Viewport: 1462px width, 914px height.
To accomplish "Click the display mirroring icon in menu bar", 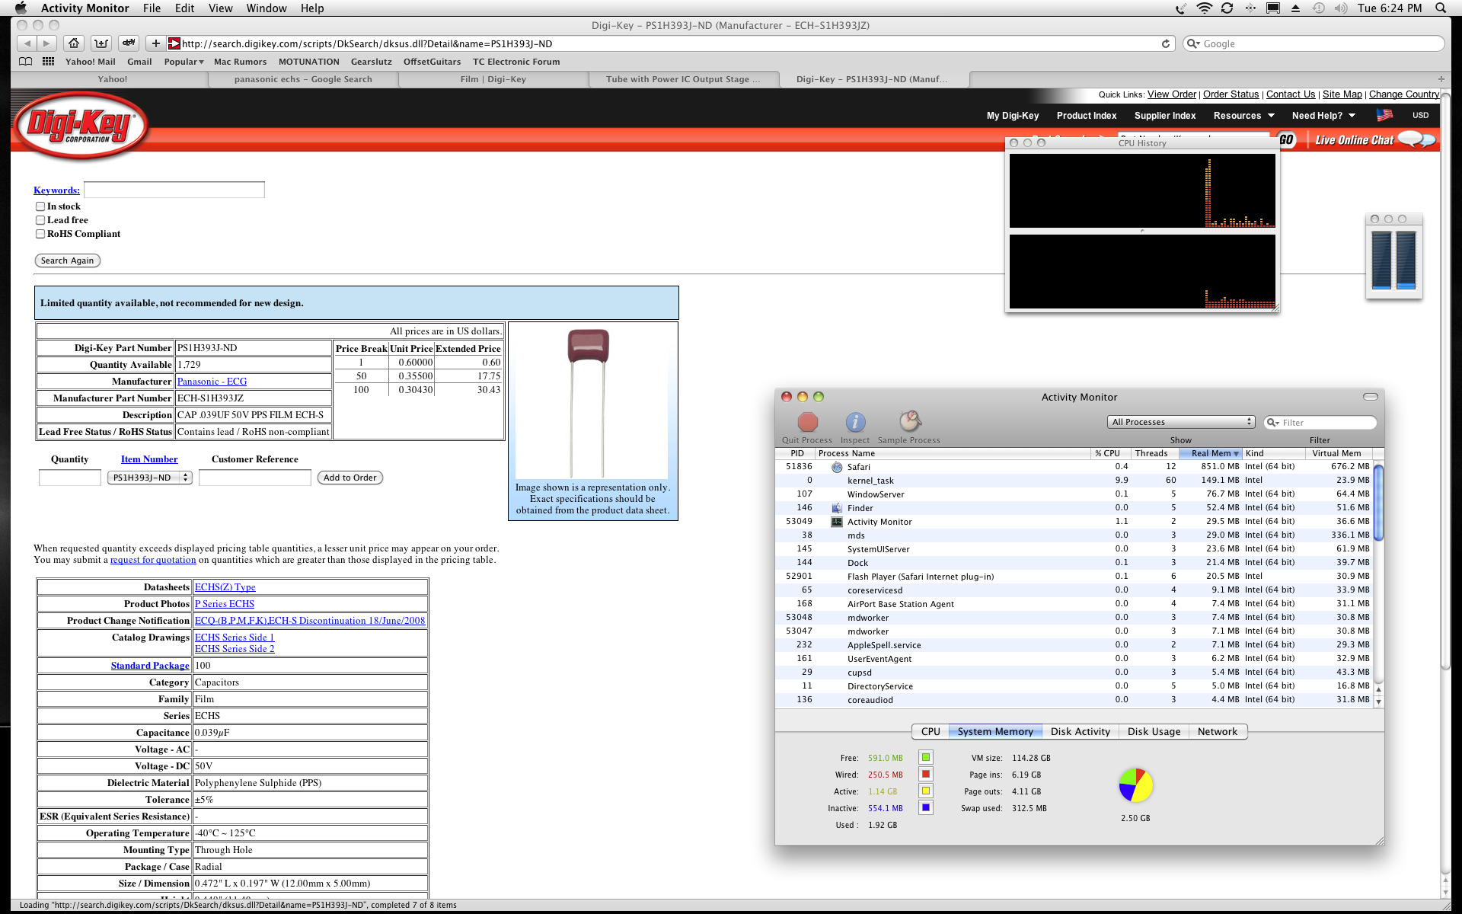I will [1272, 8].
